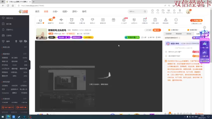Click the sailboat icon in streamer toolbar
This screenshot has width=212, height=119.
coord(165,20)
